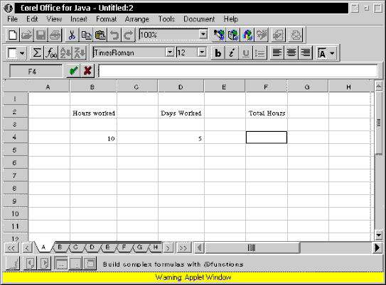The width and height of the screenshot is (386, 285).
Task: Click the Sum sigma icon
Action: click(x=37, y=52)
